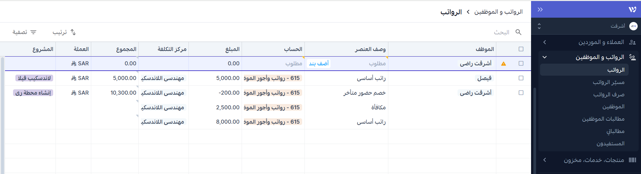Click the لاندسكيب فيلا project tag

tap(34, 78)
